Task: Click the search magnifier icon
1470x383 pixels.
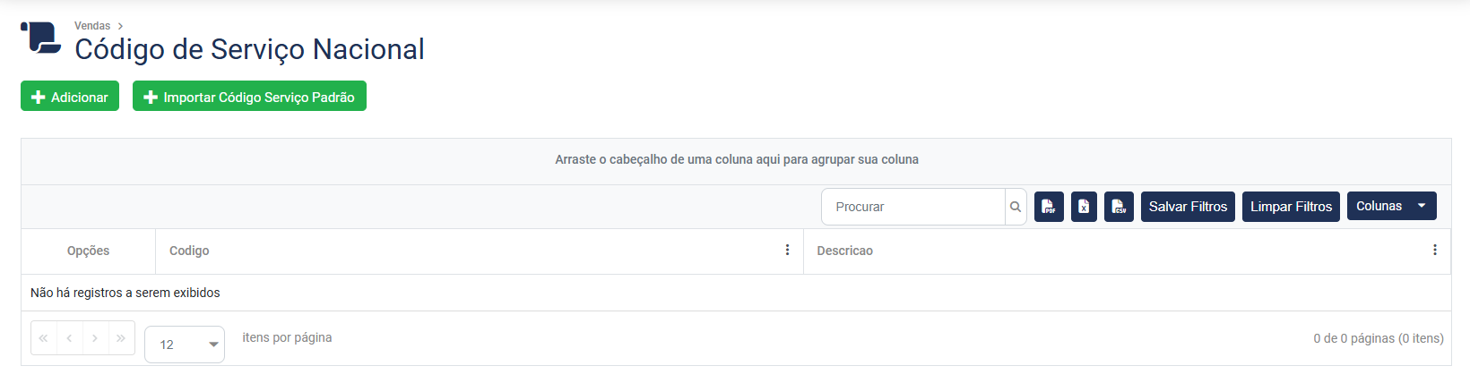Action: click(1016, 207)
